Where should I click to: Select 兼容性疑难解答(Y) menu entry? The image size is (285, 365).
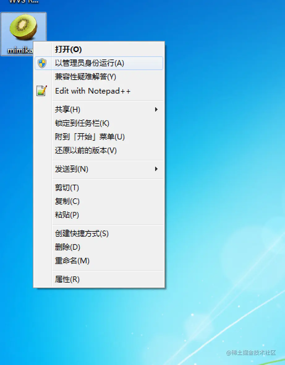[x=99, y=77]
